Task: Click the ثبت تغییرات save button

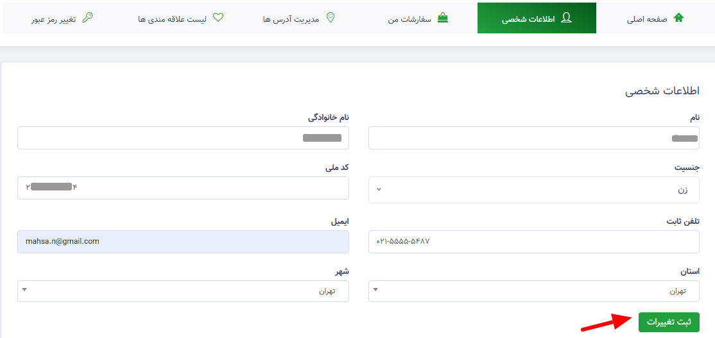Action: coord(669,321)
